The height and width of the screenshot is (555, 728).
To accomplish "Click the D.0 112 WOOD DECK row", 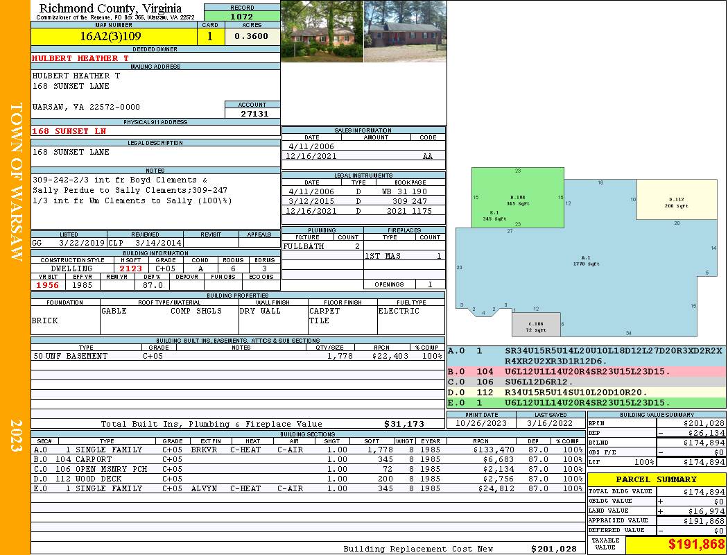I will click(x=309, y=479).
